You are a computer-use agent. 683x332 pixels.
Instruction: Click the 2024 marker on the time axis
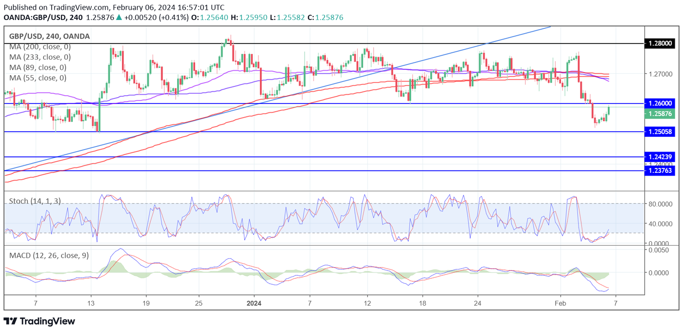254,303
